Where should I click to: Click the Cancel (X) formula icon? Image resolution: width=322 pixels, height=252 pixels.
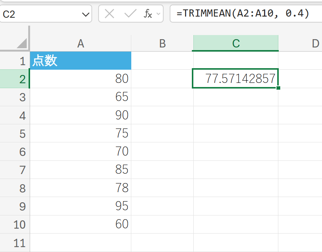click(109, 14)
